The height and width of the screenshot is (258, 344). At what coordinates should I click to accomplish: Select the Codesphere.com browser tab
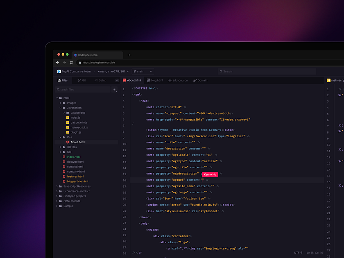(x=97, y=55)
